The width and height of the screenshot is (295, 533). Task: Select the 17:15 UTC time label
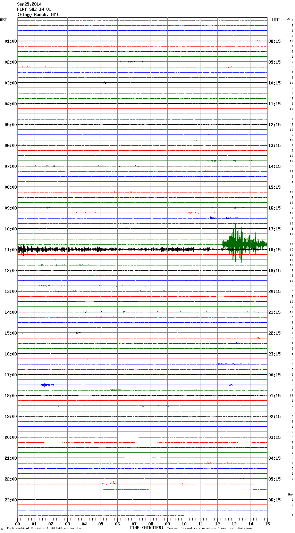275,229
